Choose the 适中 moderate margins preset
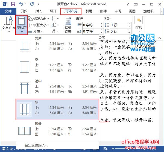The image size is (164, 152). (x=57, y=88)
